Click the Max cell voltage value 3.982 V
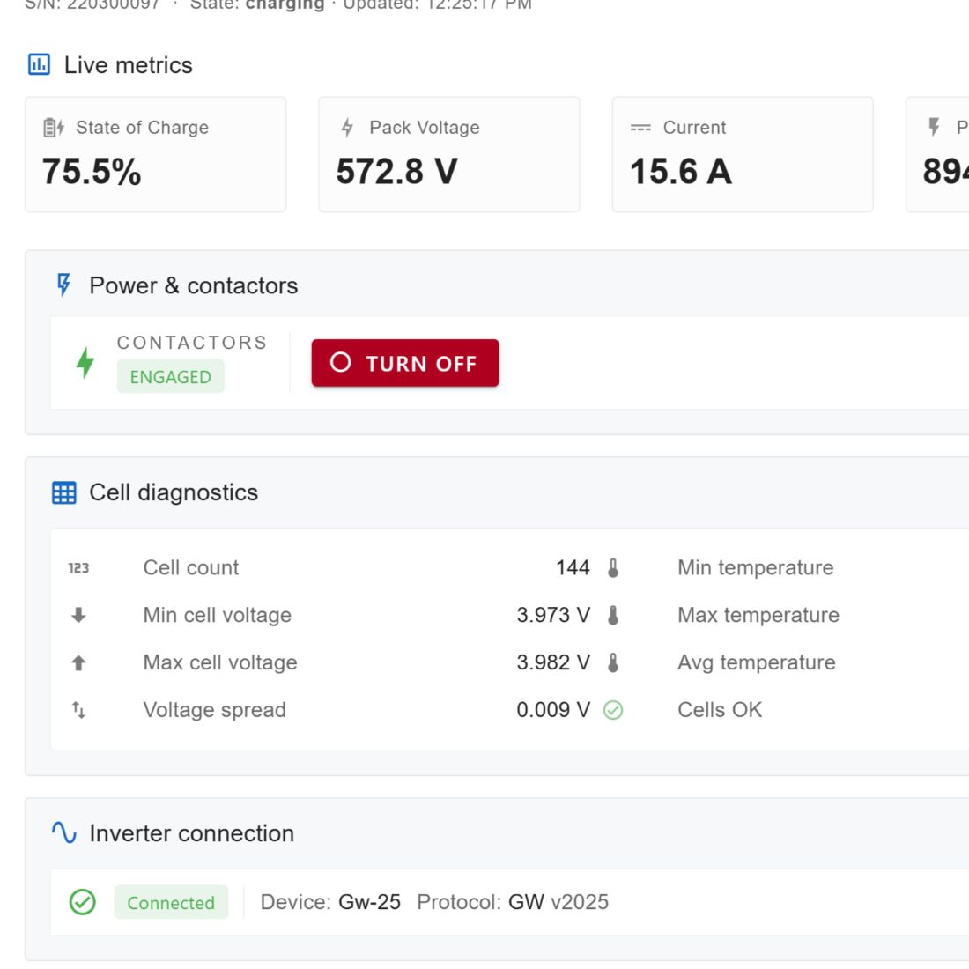The width and height of the screenshot is (969, 969). tap(553, 662)
